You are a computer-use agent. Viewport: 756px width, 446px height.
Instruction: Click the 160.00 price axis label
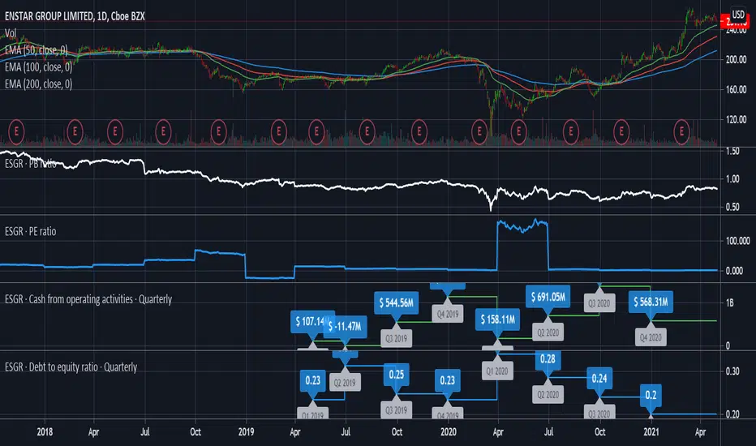(737, 90)
